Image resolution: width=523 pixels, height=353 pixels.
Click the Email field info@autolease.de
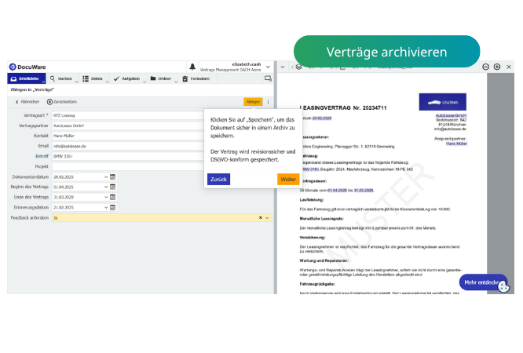pos(128,146)
